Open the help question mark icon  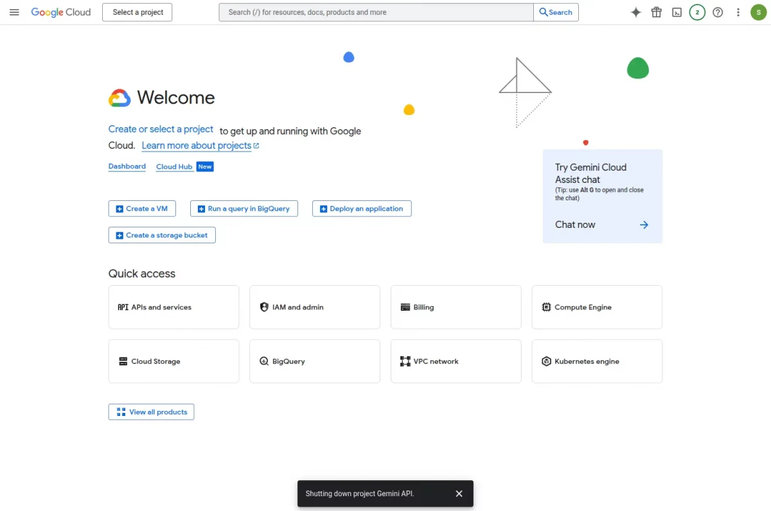click(718, 12)
